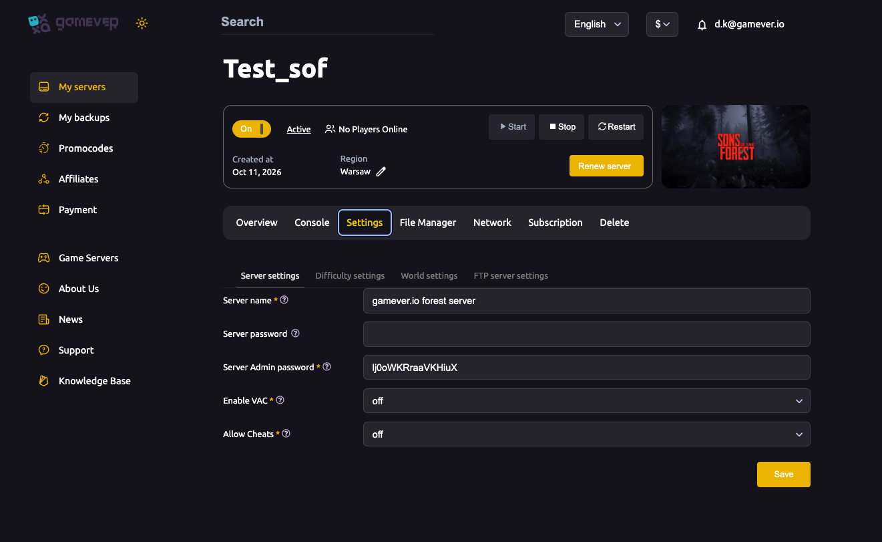The image size is (882, 542).
Task: Open the Network tab
Action: [x=492, y=223]
